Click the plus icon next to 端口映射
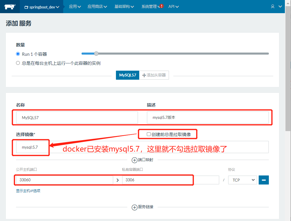The height and width of the screenshot is (221, 291). tap(134, 160)
